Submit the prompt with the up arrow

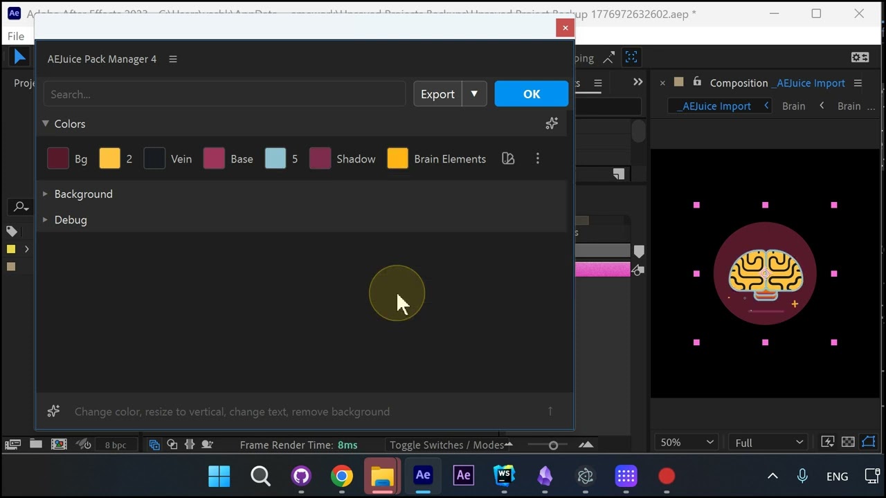pos(550,412)
